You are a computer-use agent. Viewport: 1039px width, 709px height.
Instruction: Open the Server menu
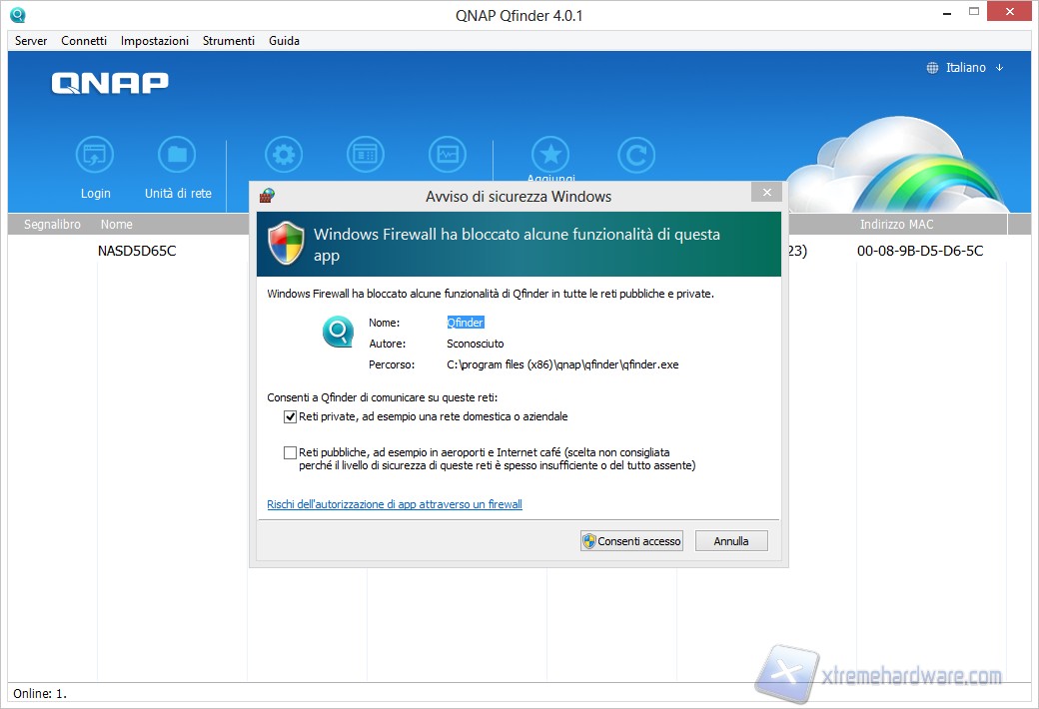click(31, 41)
